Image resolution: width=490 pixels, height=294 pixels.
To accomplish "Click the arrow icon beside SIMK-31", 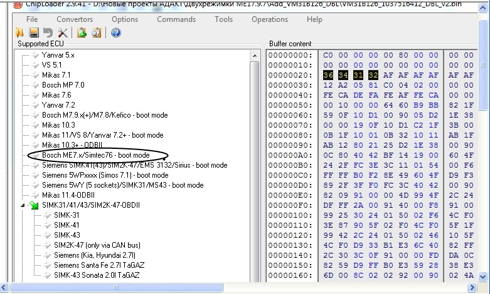I will 47,215.
